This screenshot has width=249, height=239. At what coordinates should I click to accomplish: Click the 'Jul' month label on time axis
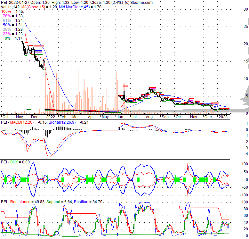[134, 117]
